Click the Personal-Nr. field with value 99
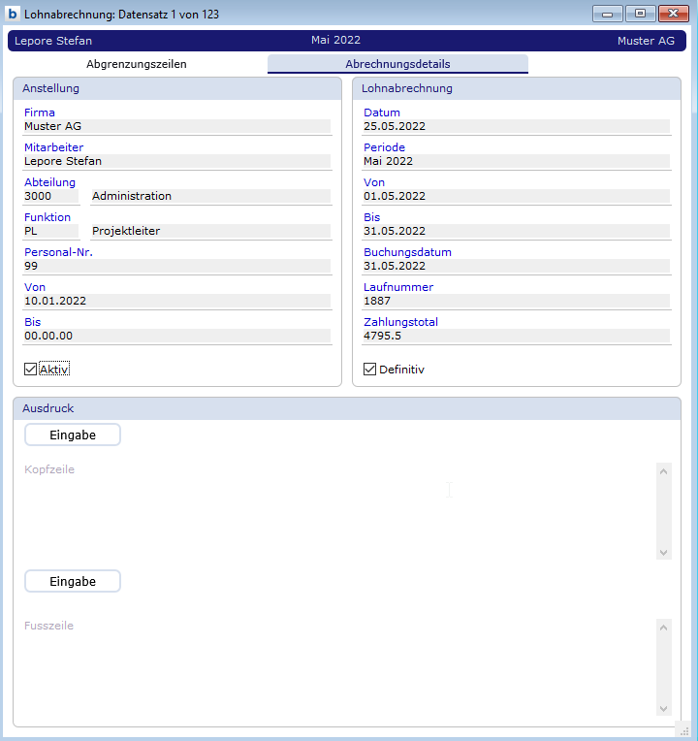 point(176,266)
